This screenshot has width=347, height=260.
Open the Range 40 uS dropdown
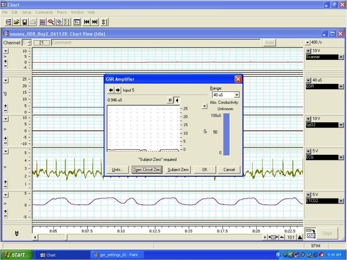(x=237, y=95)
